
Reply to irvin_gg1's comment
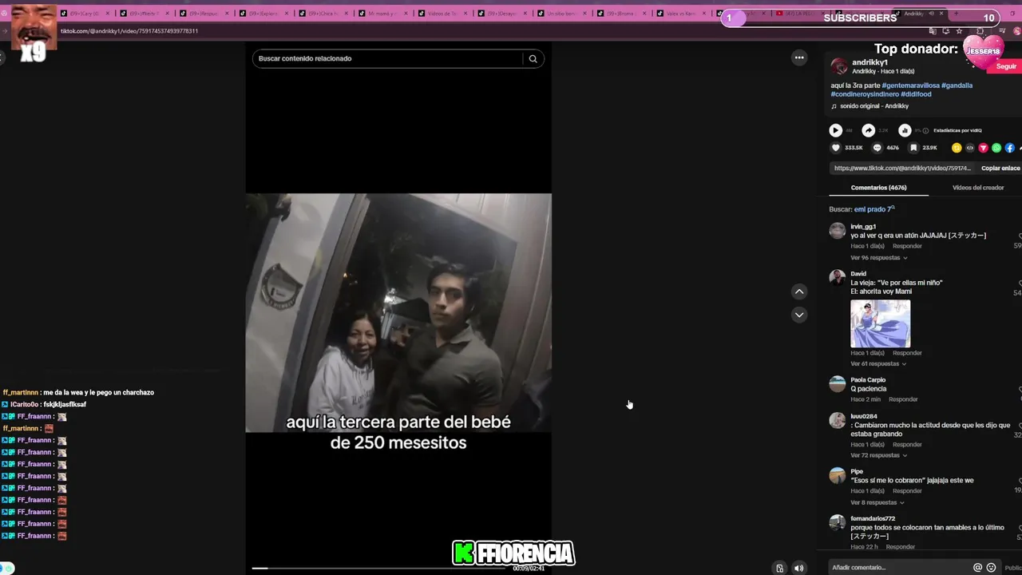click(x=907, y=246)
